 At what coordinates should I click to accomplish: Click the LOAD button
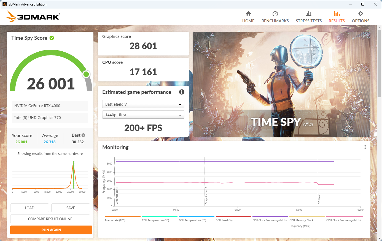29,208
